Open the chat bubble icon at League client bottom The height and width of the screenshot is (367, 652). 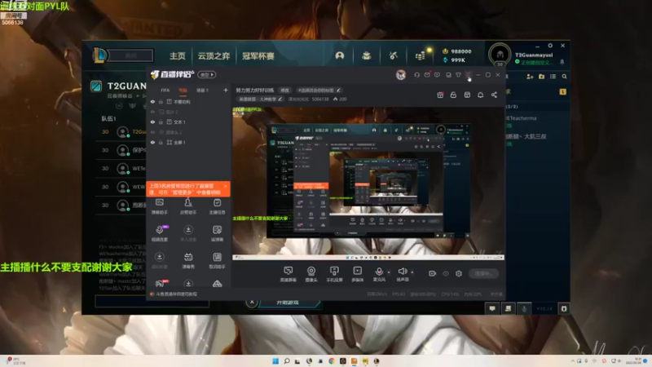coord(492,308)
